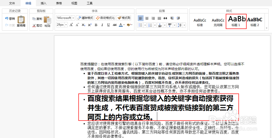Click the increase indent icon
Screen dimensions: 272x138
pyautogui.click(x=172, y=18)
